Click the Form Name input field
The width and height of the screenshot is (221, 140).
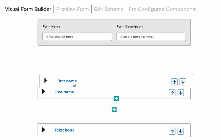[77, 37]
